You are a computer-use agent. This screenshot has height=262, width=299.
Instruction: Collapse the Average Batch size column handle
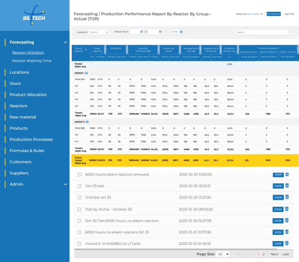200,50
